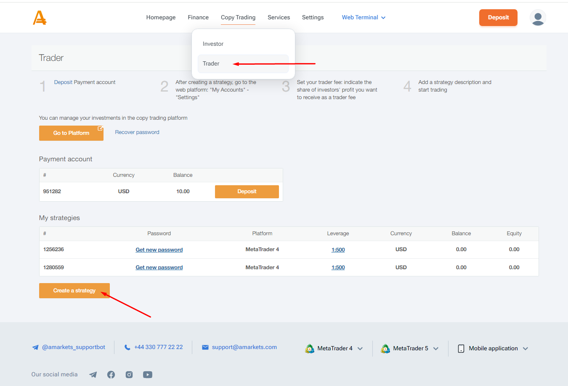This screenshot has height=386, width=568.
Task: Expand the MetaTrader 4 footer dropdown
Action: [360, 349]
